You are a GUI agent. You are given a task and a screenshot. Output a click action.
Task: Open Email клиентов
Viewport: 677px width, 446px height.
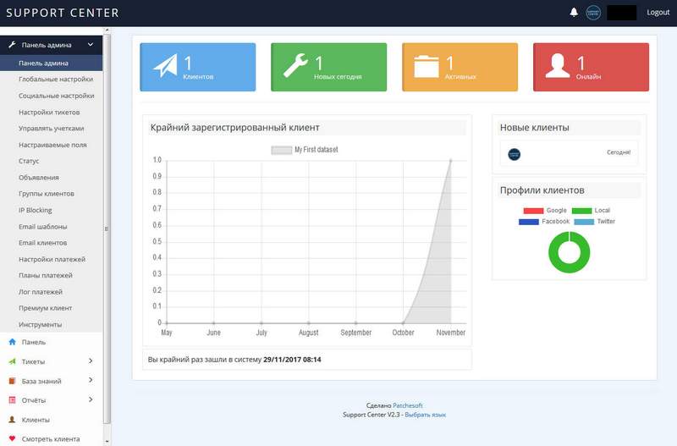coord(43,243)
